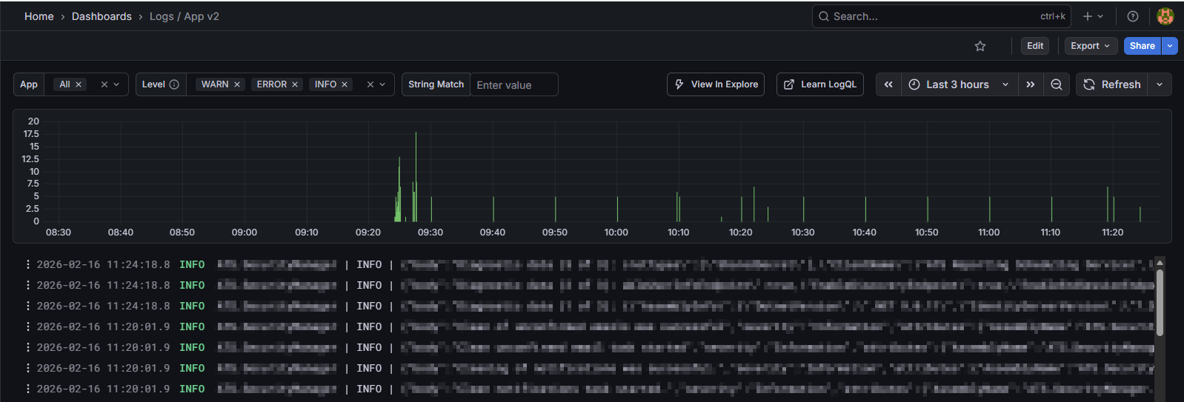Image resolution: width=1184 pixels, height=402 pixels.
Task: Remove WARN from Level filter
Action: coord(237,84)
